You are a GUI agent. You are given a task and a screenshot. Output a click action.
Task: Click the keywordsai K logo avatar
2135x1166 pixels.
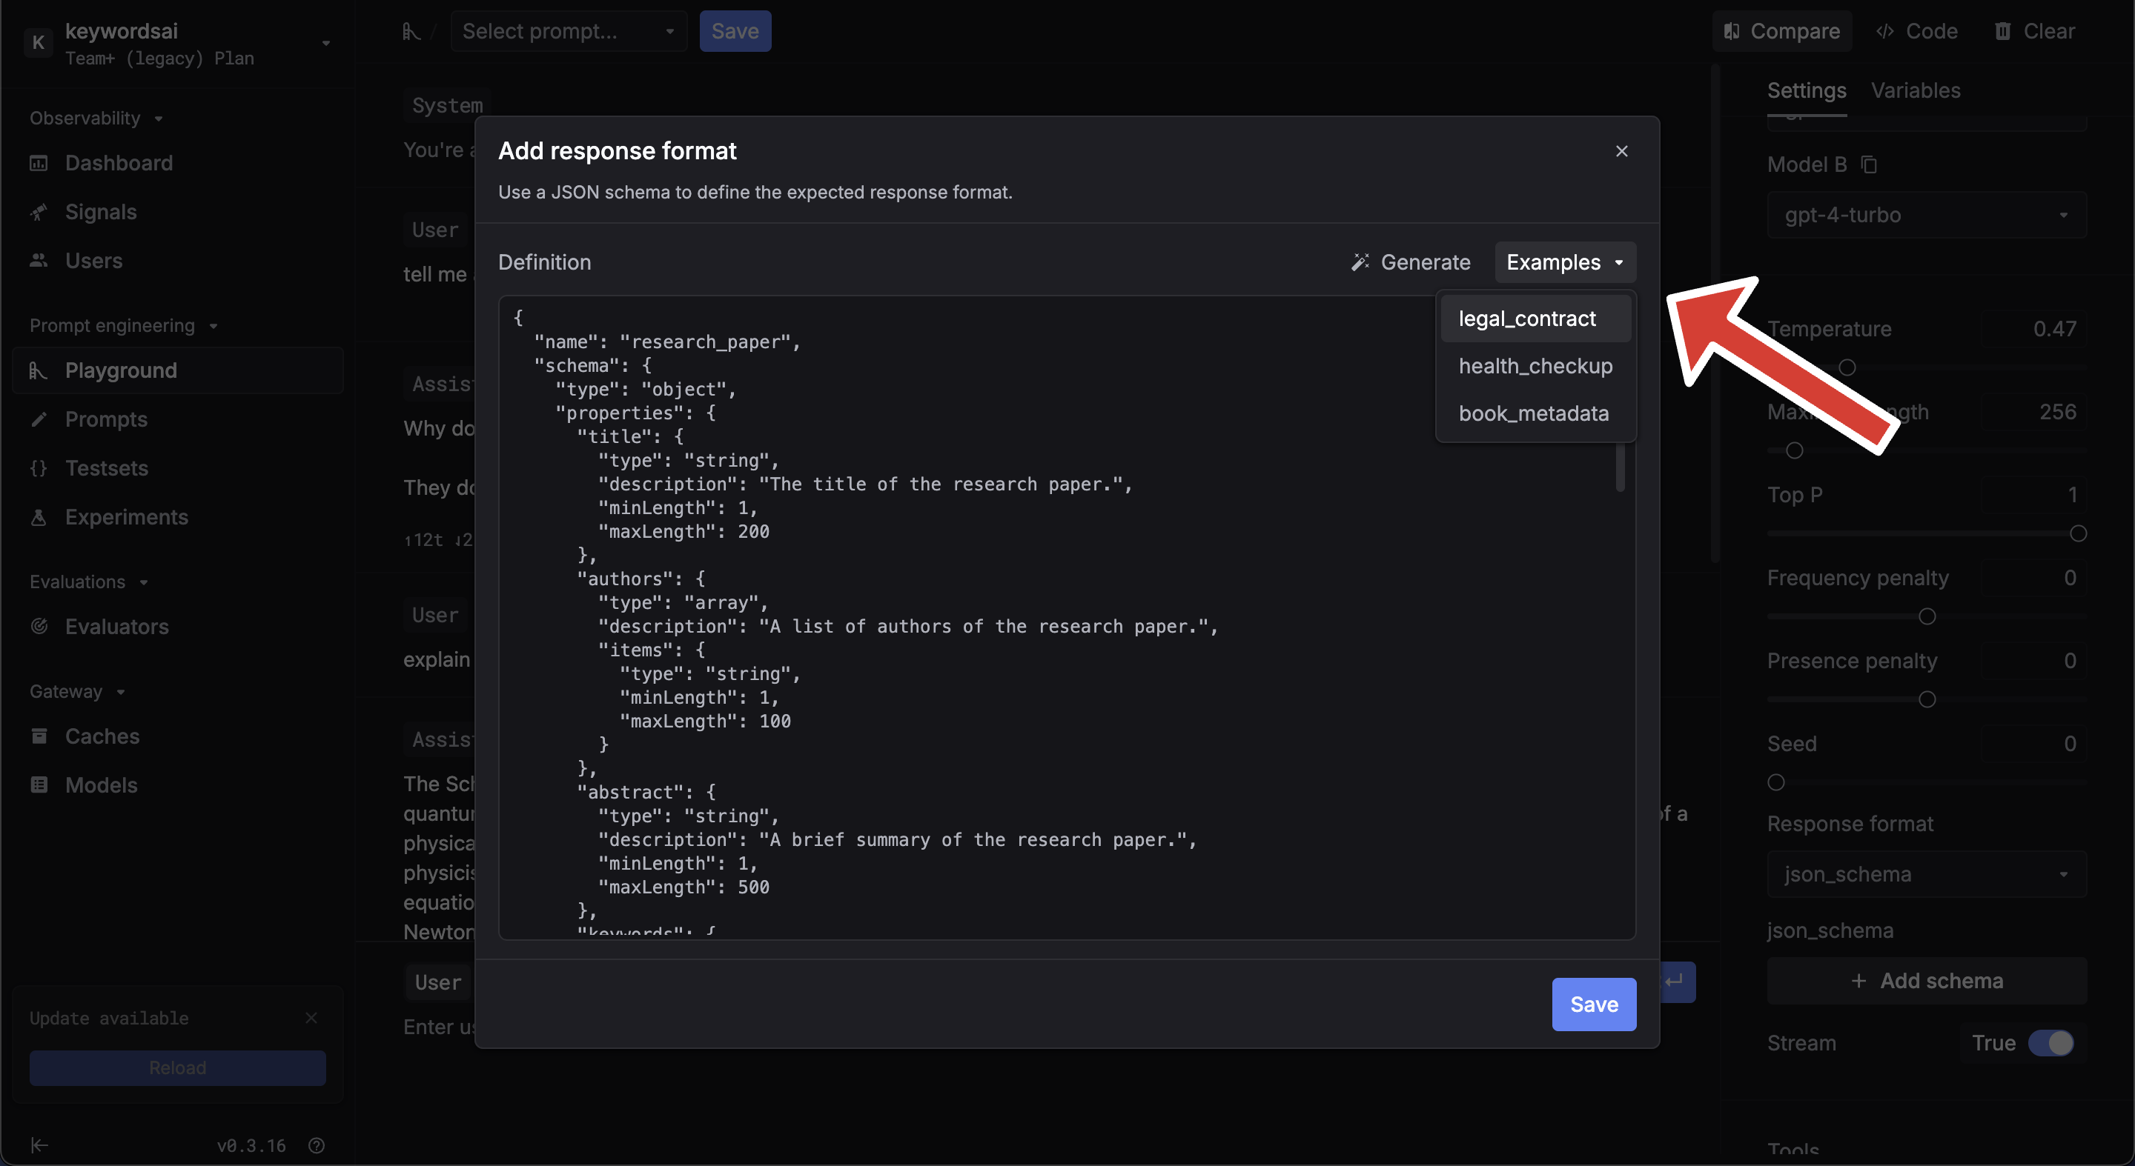[x=38, y=42]
